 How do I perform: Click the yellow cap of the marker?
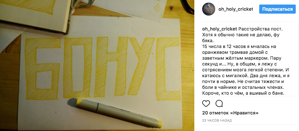tap(158, 124)
